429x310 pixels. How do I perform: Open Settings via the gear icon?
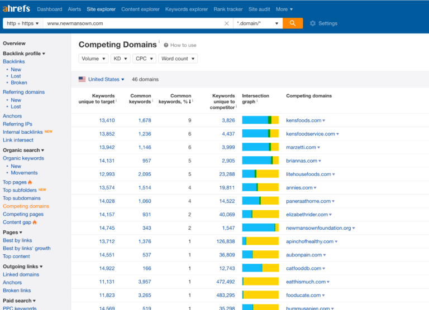pos(313,23)
